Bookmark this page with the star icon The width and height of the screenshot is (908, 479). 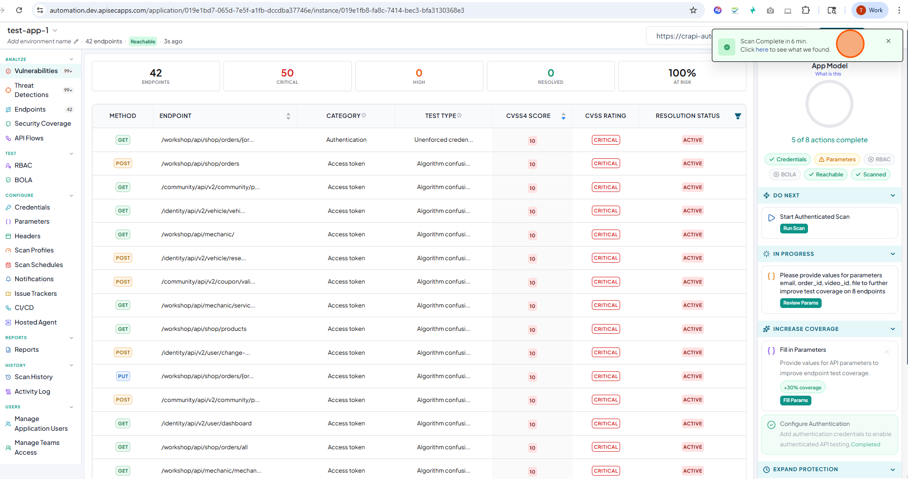click(693, 10)
